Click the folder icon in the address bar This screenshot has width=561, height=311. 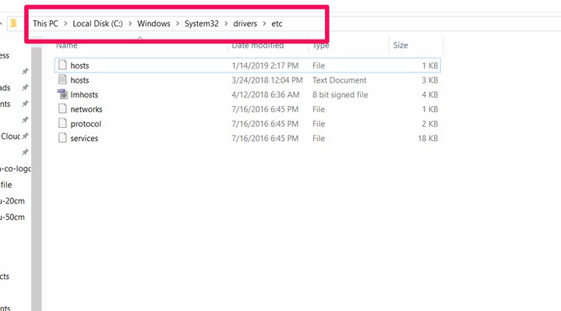13,23
